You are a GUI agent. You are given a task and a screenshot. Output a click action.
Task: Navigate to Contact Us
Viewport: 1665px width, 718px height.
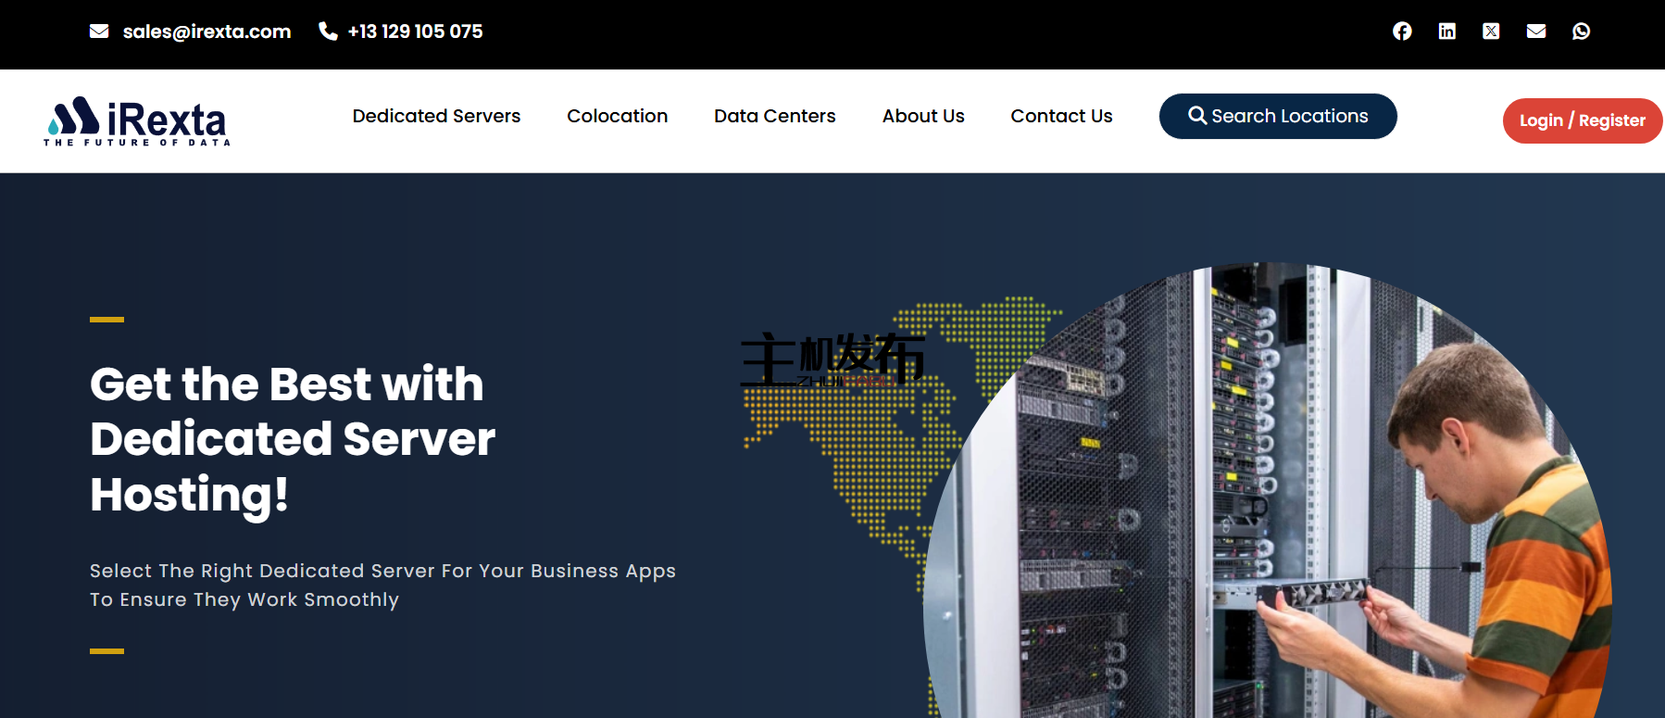[x=1061, y=116]
